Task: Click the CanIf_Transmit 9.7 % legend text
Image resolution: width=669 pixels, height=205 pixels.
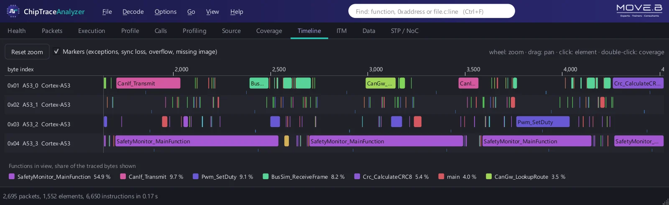Action: click(x=156, y=177)
